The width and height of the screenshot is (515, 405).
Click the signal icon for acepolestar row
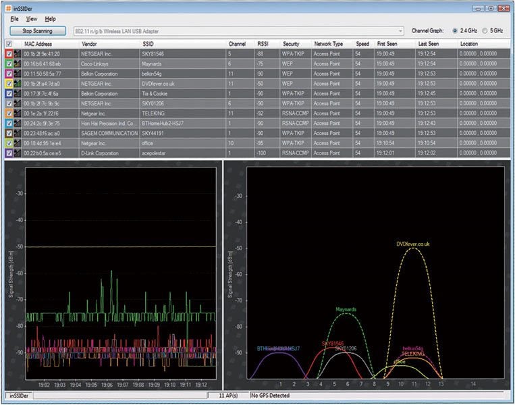(17, 153)
